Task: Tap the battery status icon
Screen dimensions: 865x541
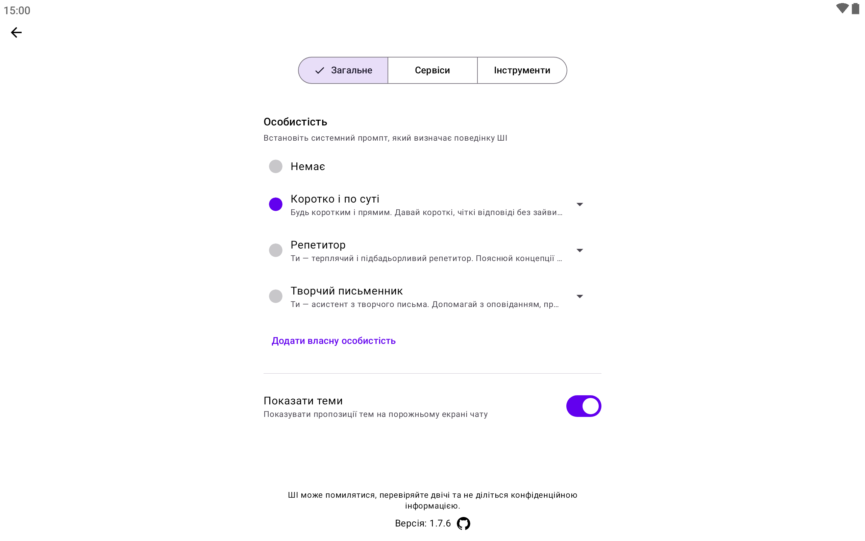Action: coord(855,8)
